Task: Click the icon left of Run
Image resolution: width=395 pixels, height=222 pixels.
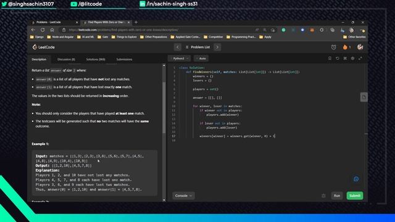Action: click(323, 195)
